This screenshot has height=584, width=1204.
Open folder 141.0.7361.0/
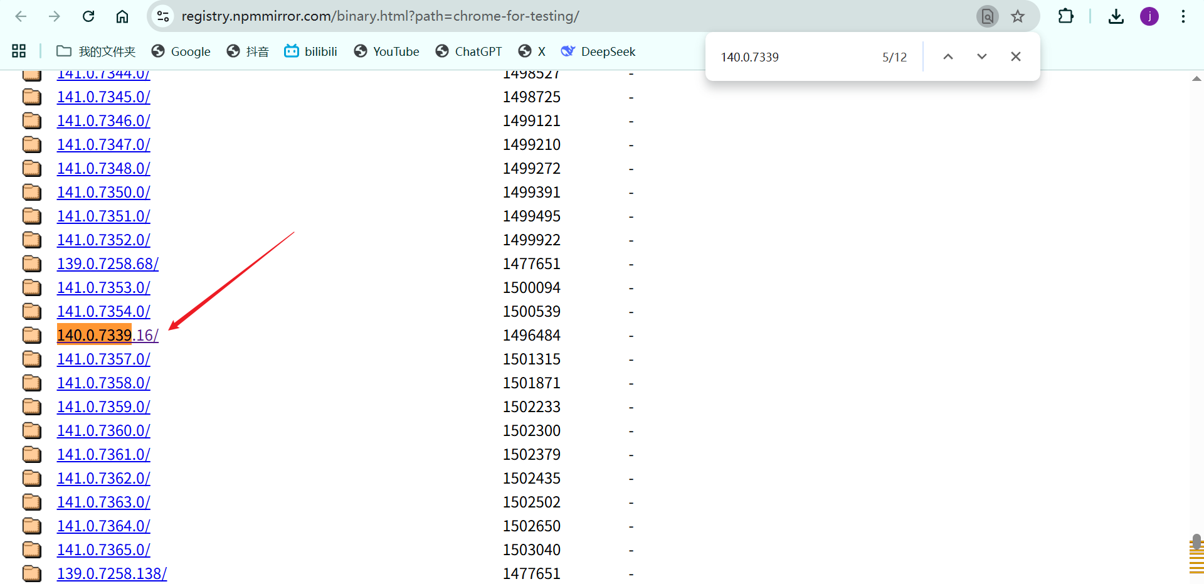(x=103, y=455)
